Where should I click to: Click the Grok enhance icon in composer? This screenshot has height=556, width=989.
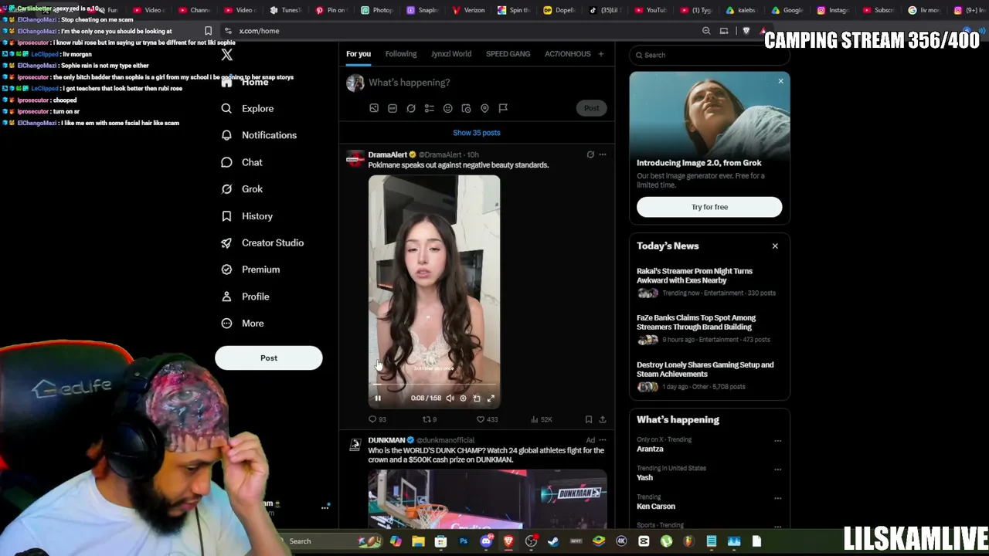pyautogui.click(x=411, y=108)
